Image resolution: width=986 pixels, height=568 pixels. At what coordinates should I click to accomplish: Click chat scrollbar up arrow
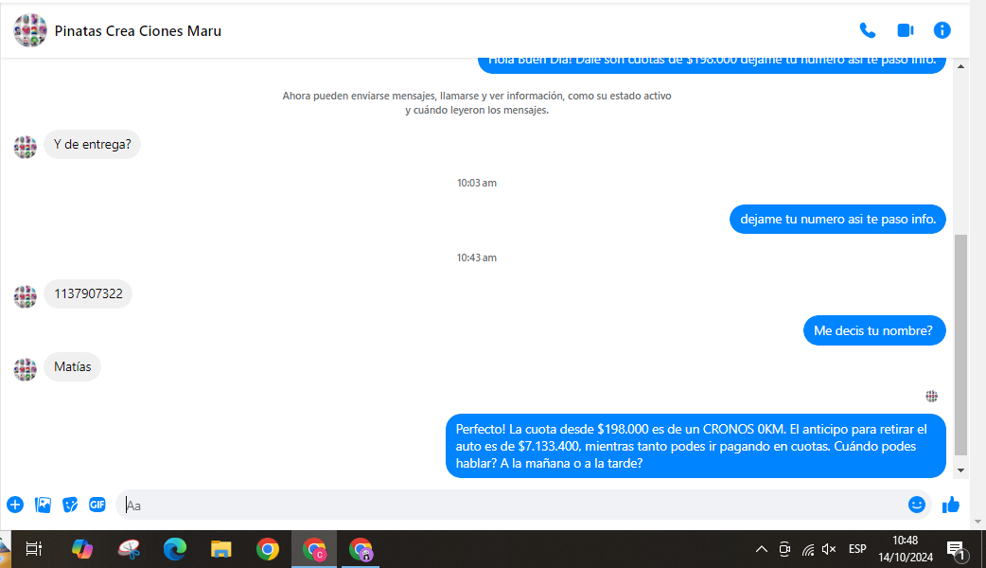coord(960,66)
